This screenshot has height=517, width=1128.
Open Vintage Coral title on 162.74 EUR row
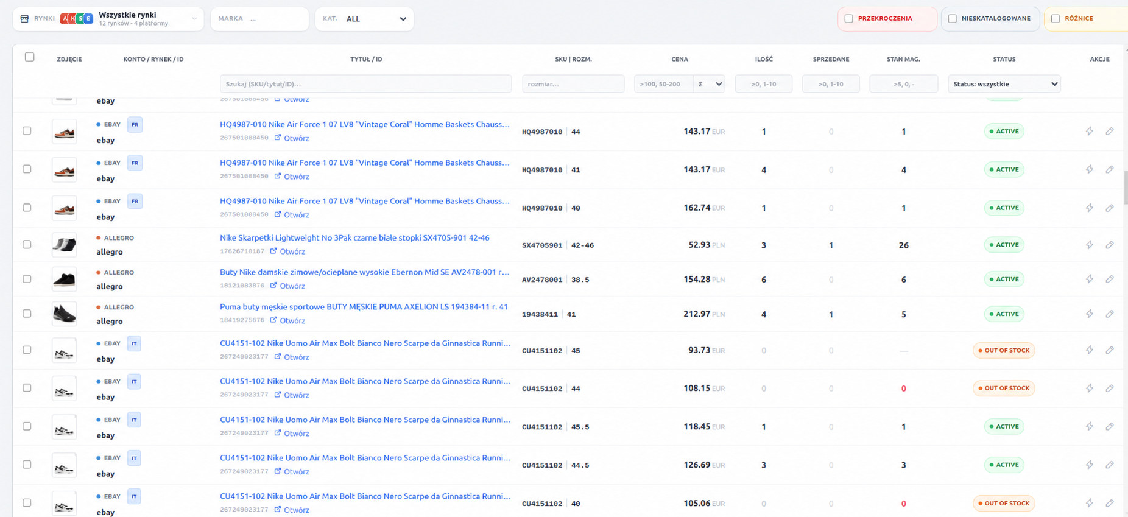pyautogui.click(x=364, y=201)
